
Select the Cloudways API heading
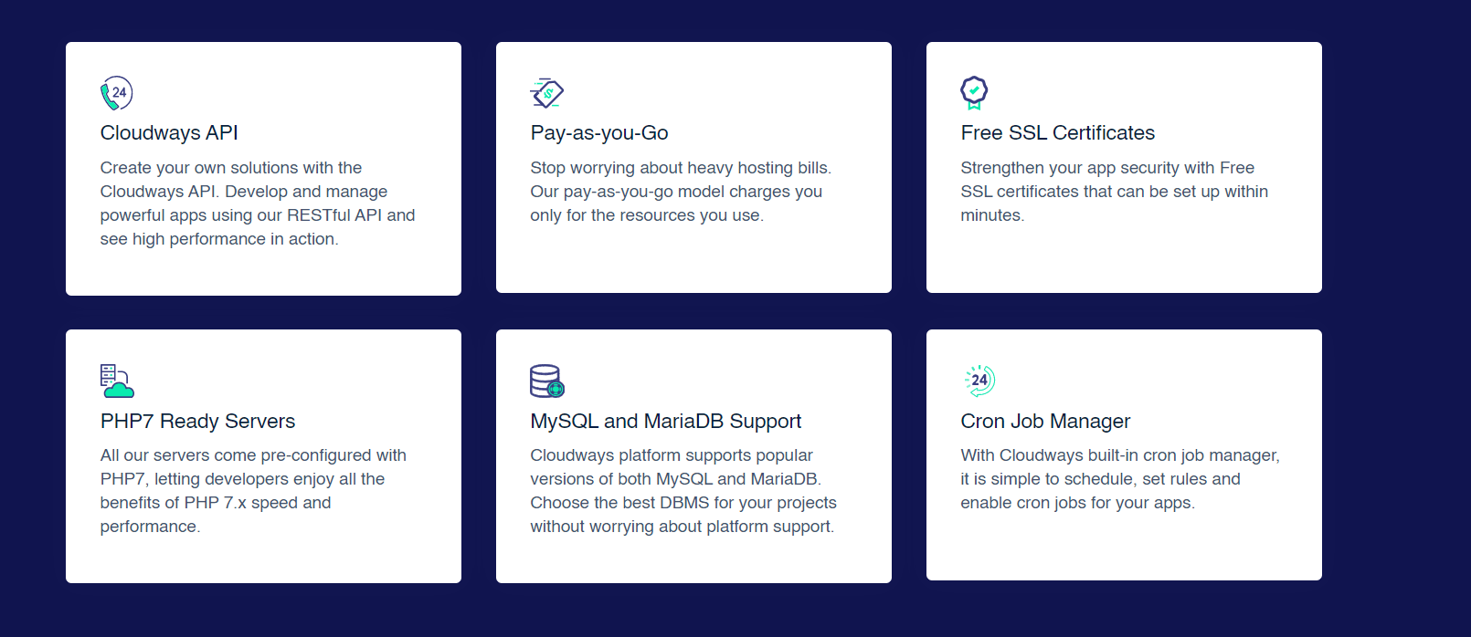click(x=169, y=133)
